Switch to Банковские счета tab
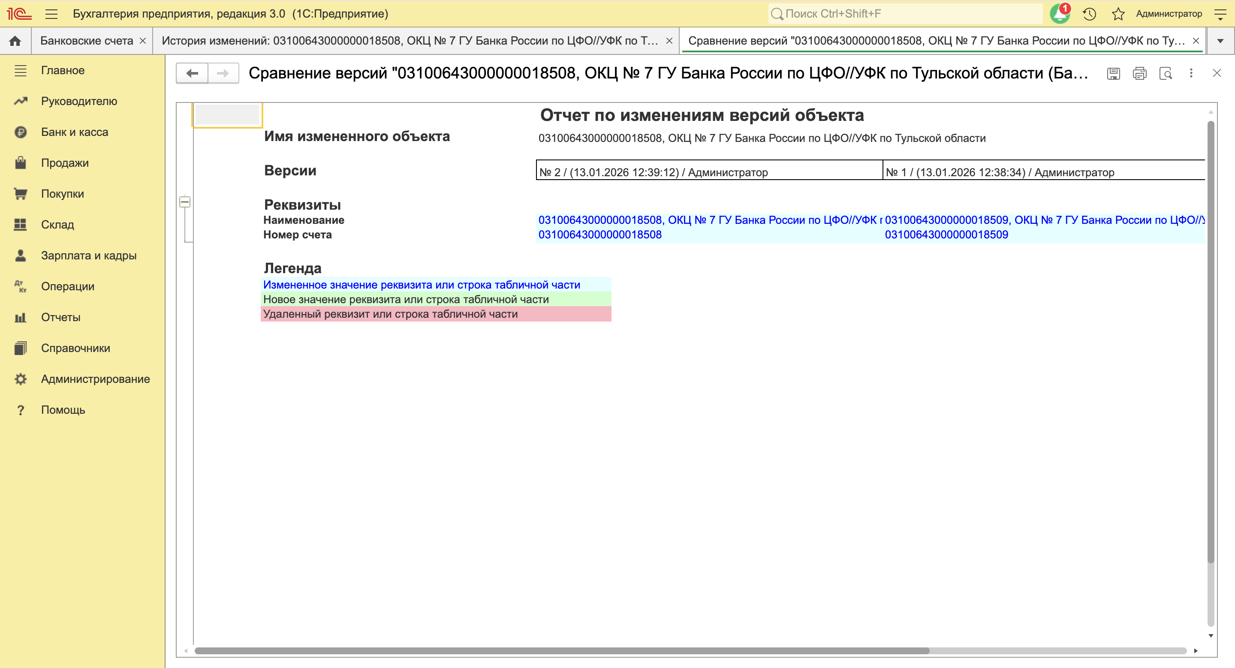 point(87,41)
